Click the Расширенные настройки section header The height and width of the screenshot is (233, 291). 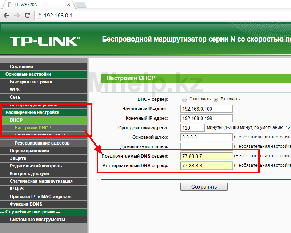(44, 112)
